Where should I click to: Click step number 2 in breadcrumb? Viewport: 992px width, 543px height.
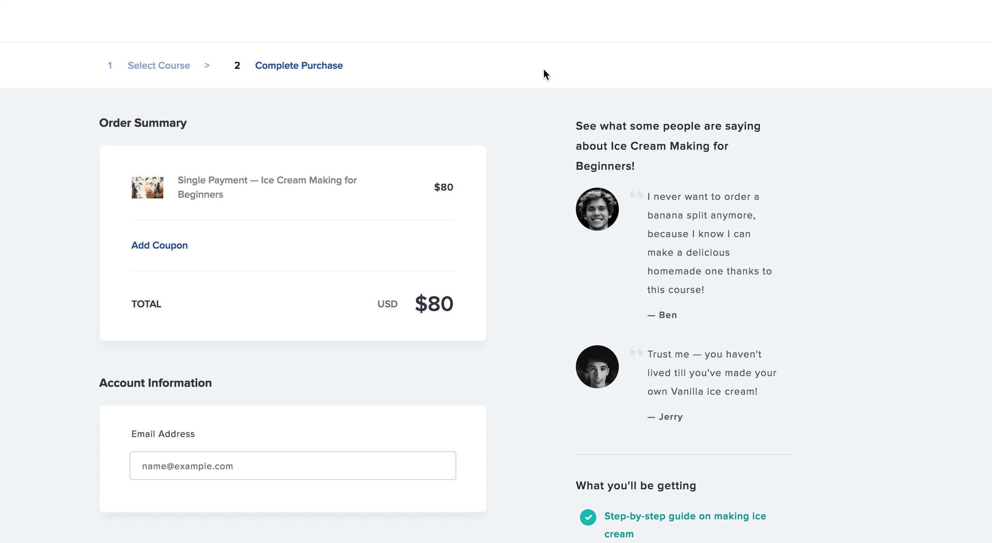pyautogui.click(x=237, y=66)
